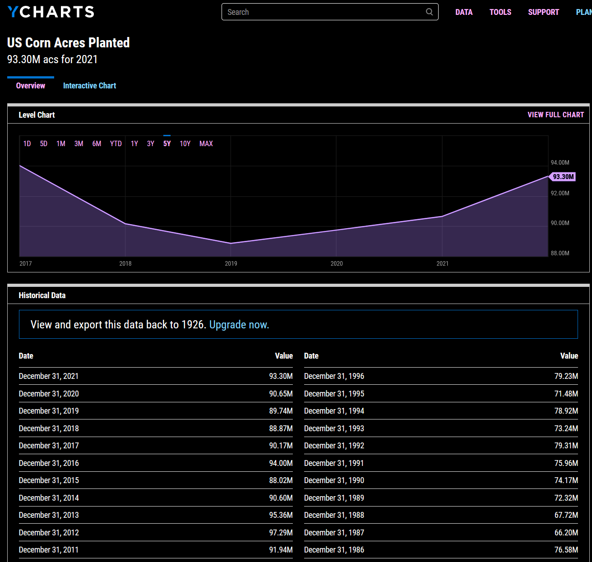Screen dimensions: 592x562
Task: Switch to the Interactive Chart tab
Action: point(89,86)
